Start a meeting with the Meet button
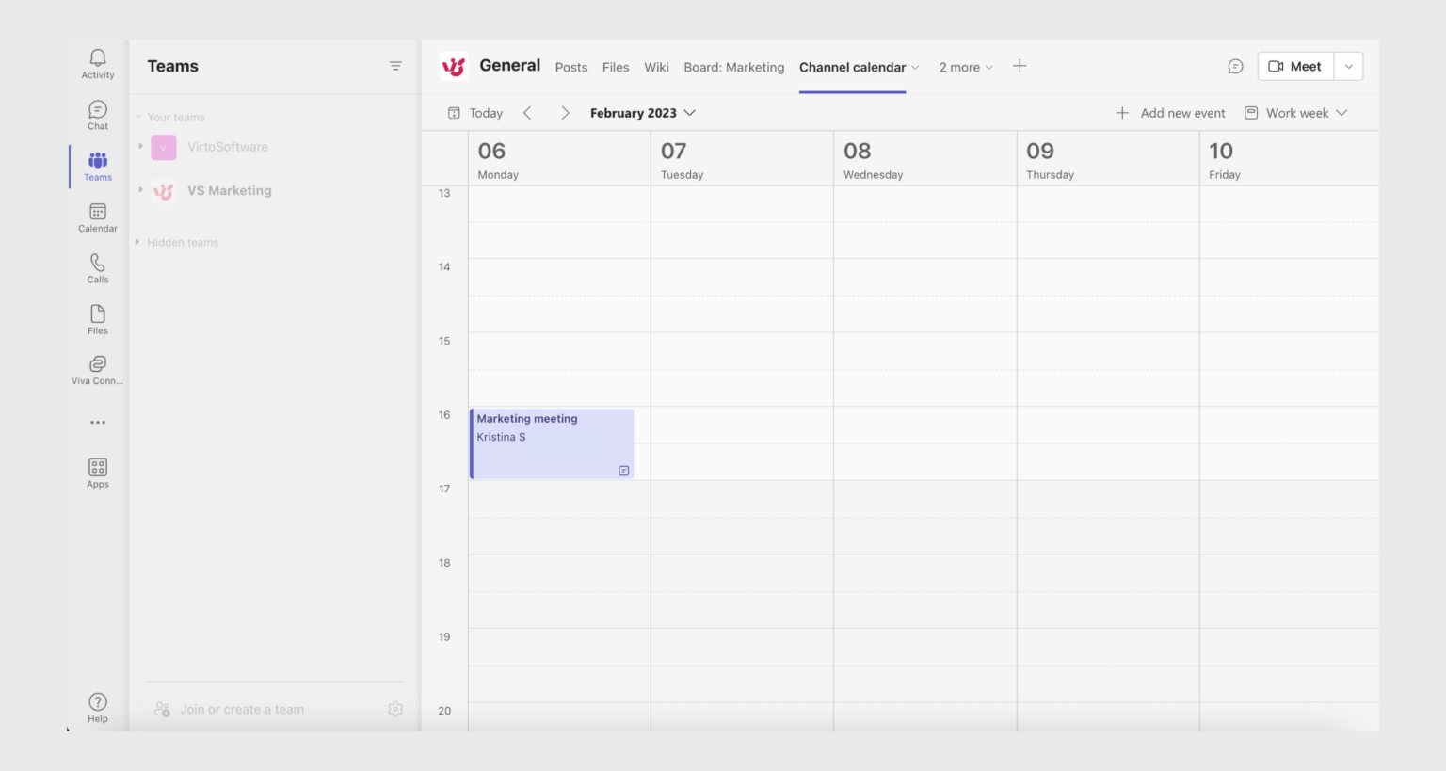The height and width of the screenshot is (771, 1446). [x=1295, y=66]
